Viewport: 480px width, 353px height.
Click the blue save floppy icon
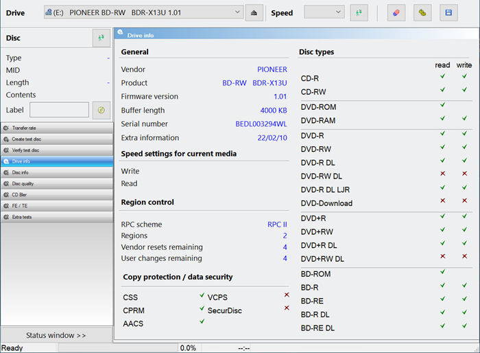[448, 13]
